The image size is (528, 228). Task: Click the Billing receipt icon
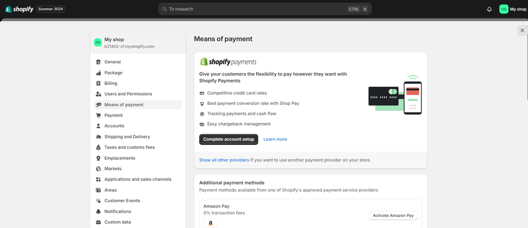98,83
